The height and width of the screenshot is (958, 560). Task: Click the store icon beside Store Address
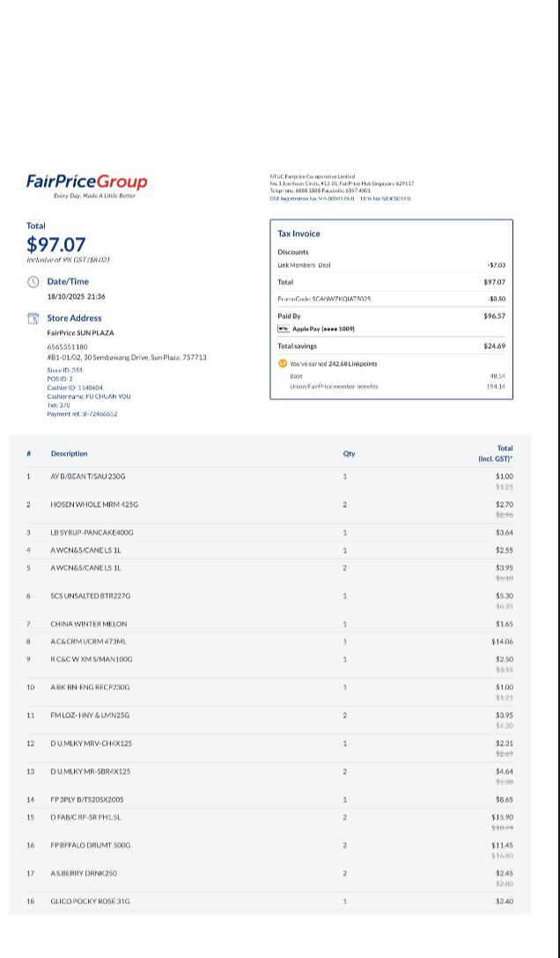[33, 318]
